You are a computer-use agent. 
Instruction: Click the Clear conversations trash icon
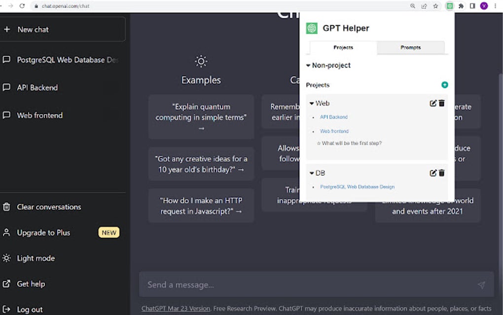click(7, 207)
